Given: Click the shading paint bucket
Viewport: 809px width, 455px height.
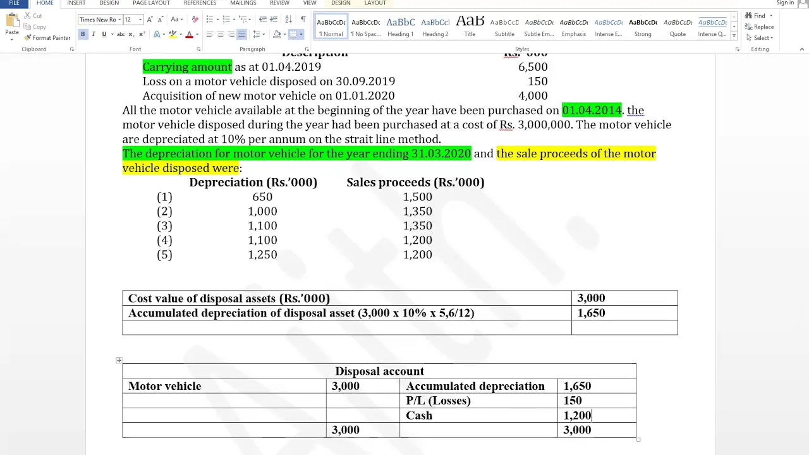Looking at the screenshot, I should click(277, 34).
